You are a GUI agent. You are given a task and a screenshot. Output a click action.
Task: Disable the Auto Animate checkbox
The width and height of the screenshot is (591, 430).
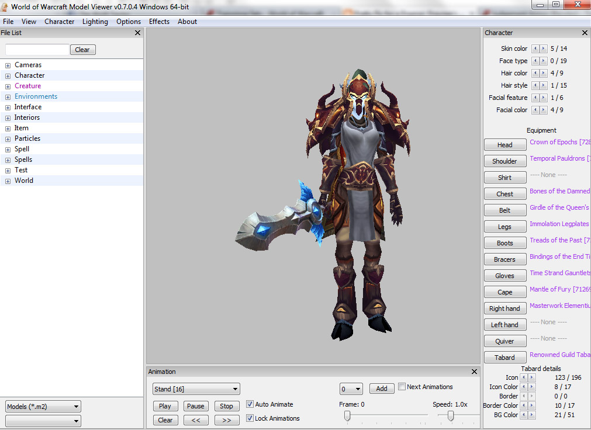[x=250, y=404]
